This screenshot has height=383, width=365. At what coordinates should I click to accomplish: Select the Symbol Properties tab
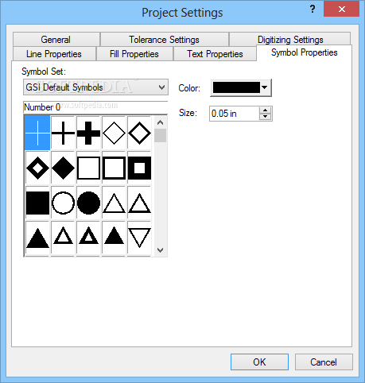coord(304,52)
